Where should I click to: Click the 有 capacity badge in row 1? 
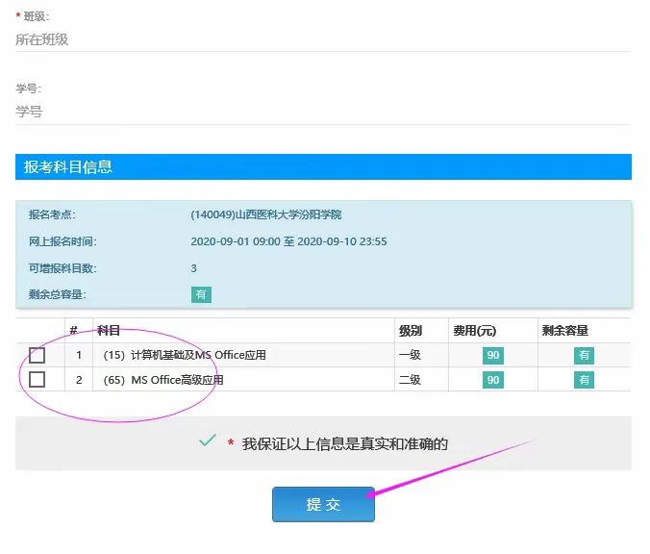(584, 356)
